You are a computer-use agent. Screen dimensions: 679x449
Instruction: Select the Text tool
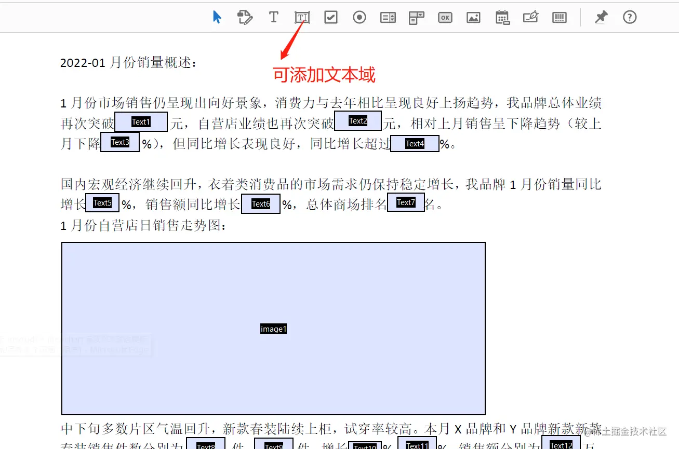click(x=274, y=17)
